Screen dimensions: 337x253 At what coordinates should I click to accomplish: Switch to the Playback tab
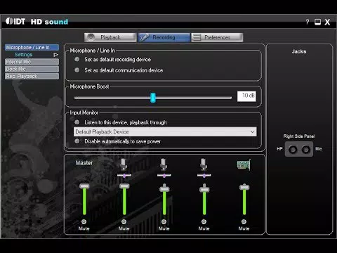point(110,37)
